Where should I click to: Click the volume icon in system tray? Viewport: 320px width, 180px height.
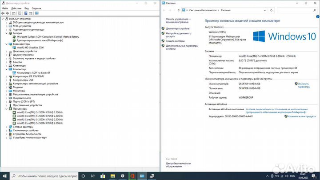[x=287, y=176]
